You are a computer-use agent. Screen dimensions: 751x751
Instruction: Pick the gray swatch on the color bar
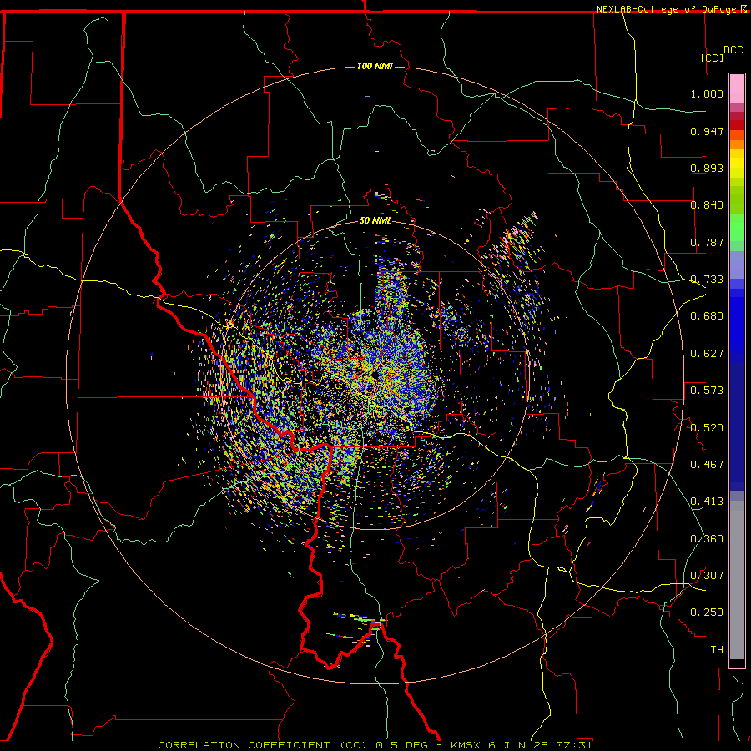pyautogui.click(x=737, y=580)
